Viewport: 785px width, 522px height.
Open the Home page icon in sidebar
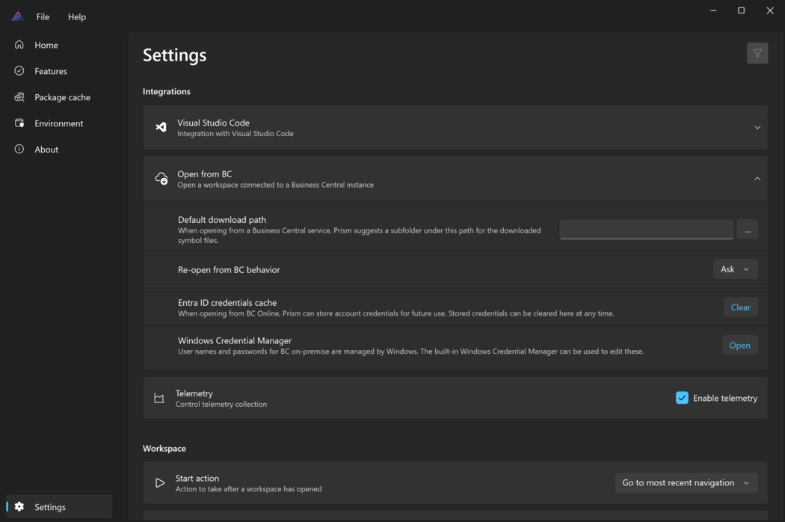(x=19, y=45)
